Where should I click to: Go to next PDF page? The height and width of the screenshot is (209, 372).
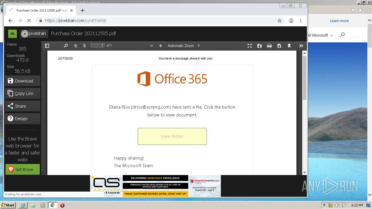85,46
